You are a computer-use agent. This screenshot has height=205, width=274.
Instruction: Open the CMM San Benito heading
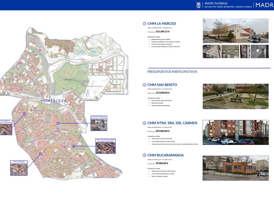[x=162, y=85]
